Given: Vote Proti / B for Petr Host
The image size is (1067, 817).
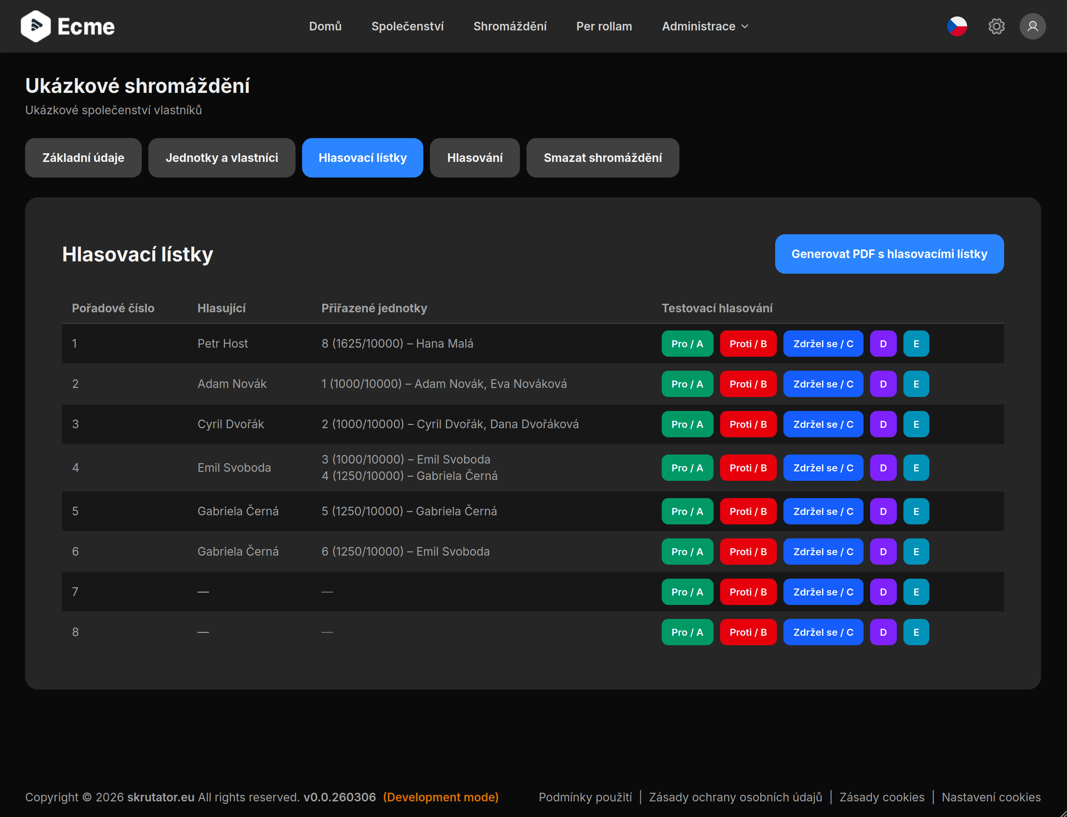Looking at the screenshot, I should tap(748, 344).
